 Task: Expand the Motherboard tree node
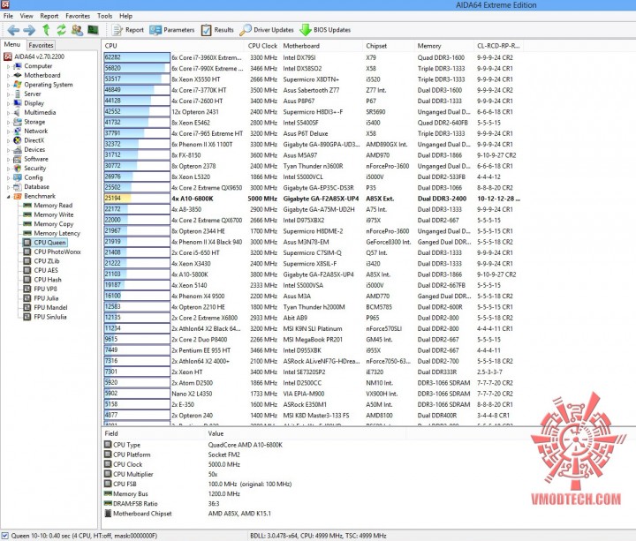(8, 75)
